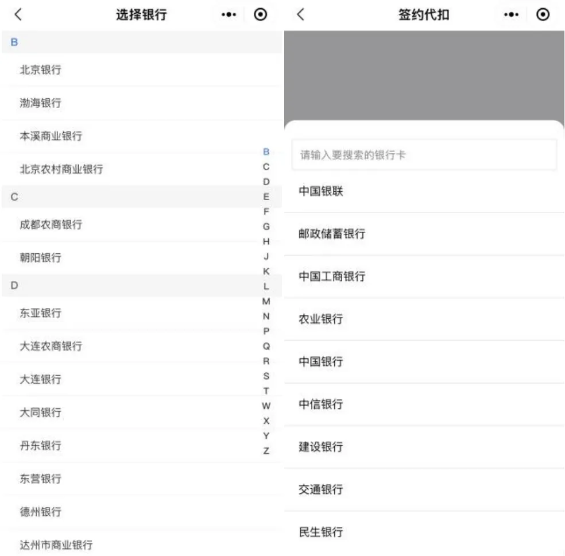Jump to letter M in the alphabet index
Image resolution: width=565 pixels, height=556 pixels.
pos(265,301)
